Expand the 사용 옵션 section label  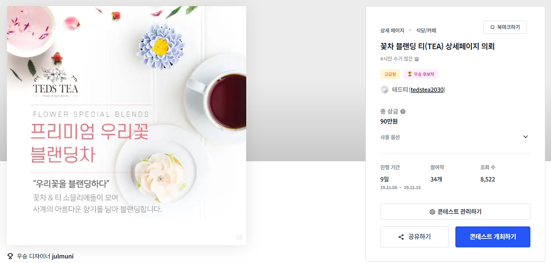pyautogui.click(x=390, y=137)
